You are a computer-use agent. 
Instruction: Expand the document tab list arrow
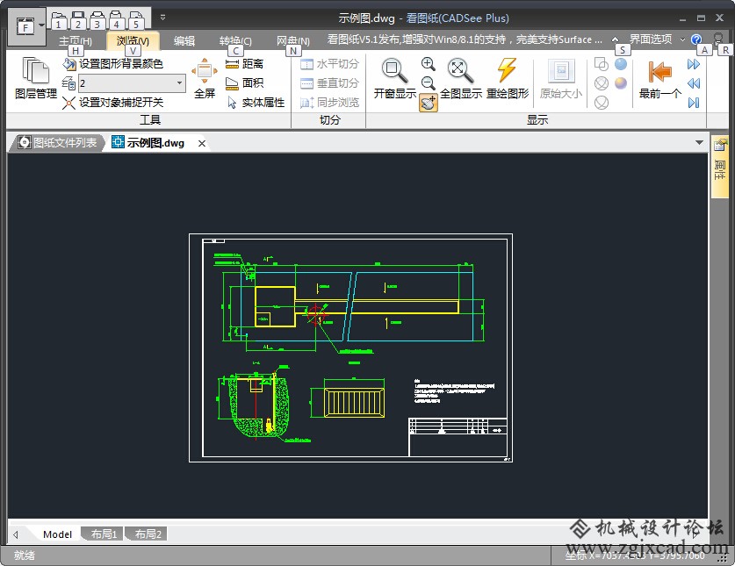click(x=699, y=142)
